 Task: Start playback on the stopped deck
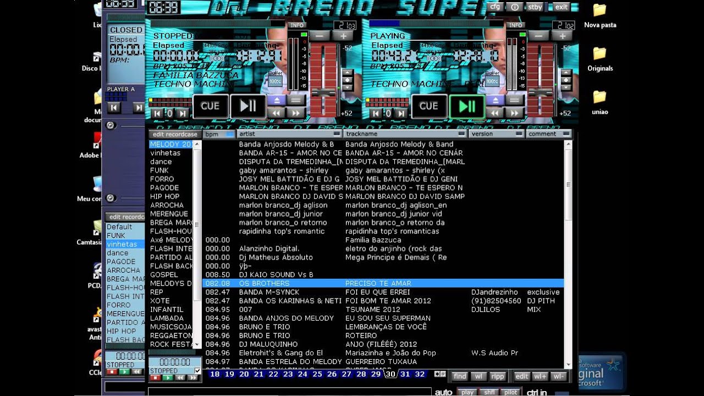click(248, 106)
